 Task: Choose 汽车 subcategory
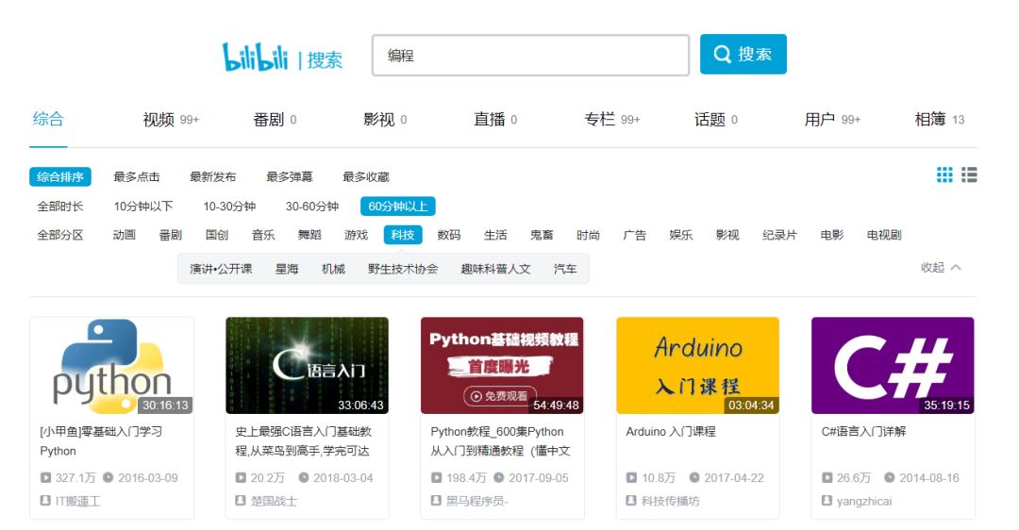point(565,268)
